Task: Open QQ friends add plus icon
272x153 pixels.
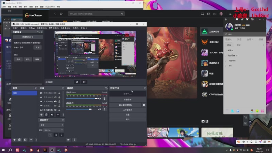Action: [x=263, y=45]
